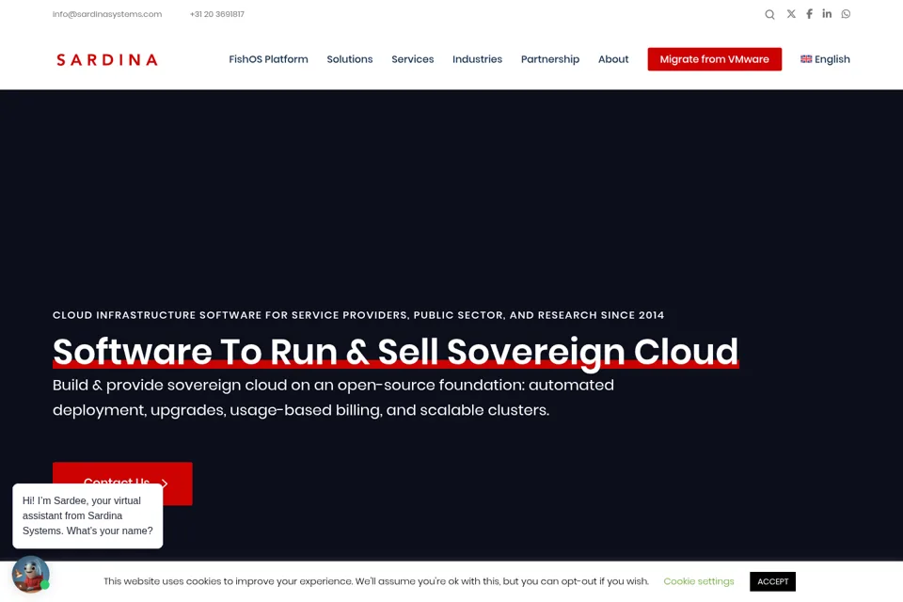Click the 'Build & provide sovereign cloud' paragraph

click(333, 398)
